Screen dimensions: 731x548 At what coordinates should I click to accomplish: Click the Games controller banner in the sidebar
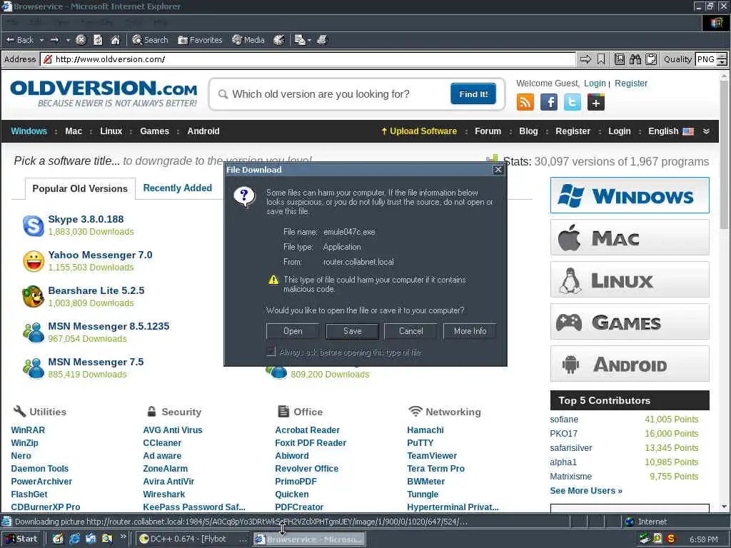[630, 322]
